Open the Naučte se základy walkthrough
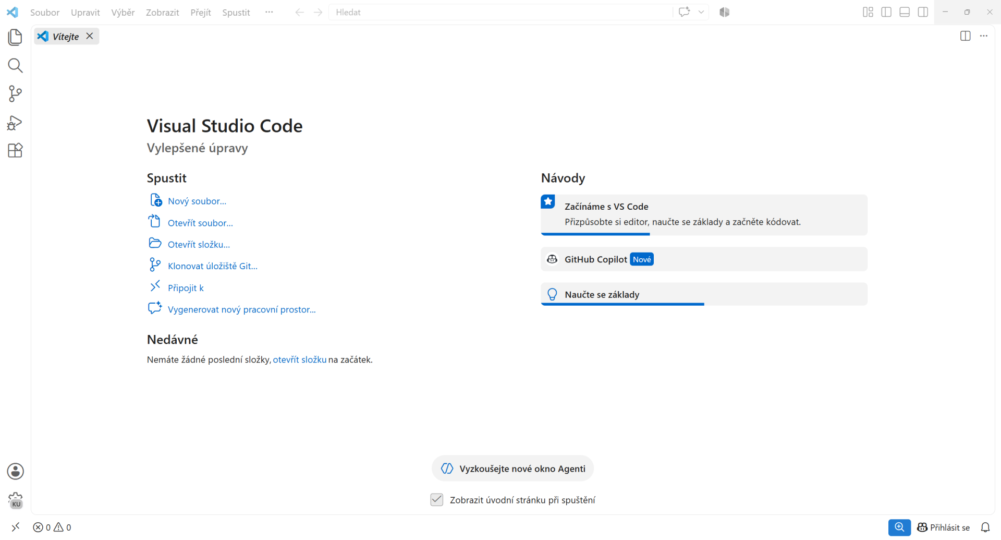The width and height of the screenshot is (1001, 540). click(704, 294)
